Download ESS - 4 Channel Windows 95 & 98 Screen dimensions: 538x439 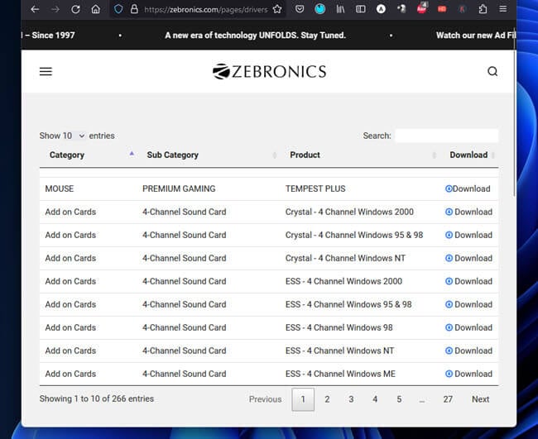pos(468,304)
